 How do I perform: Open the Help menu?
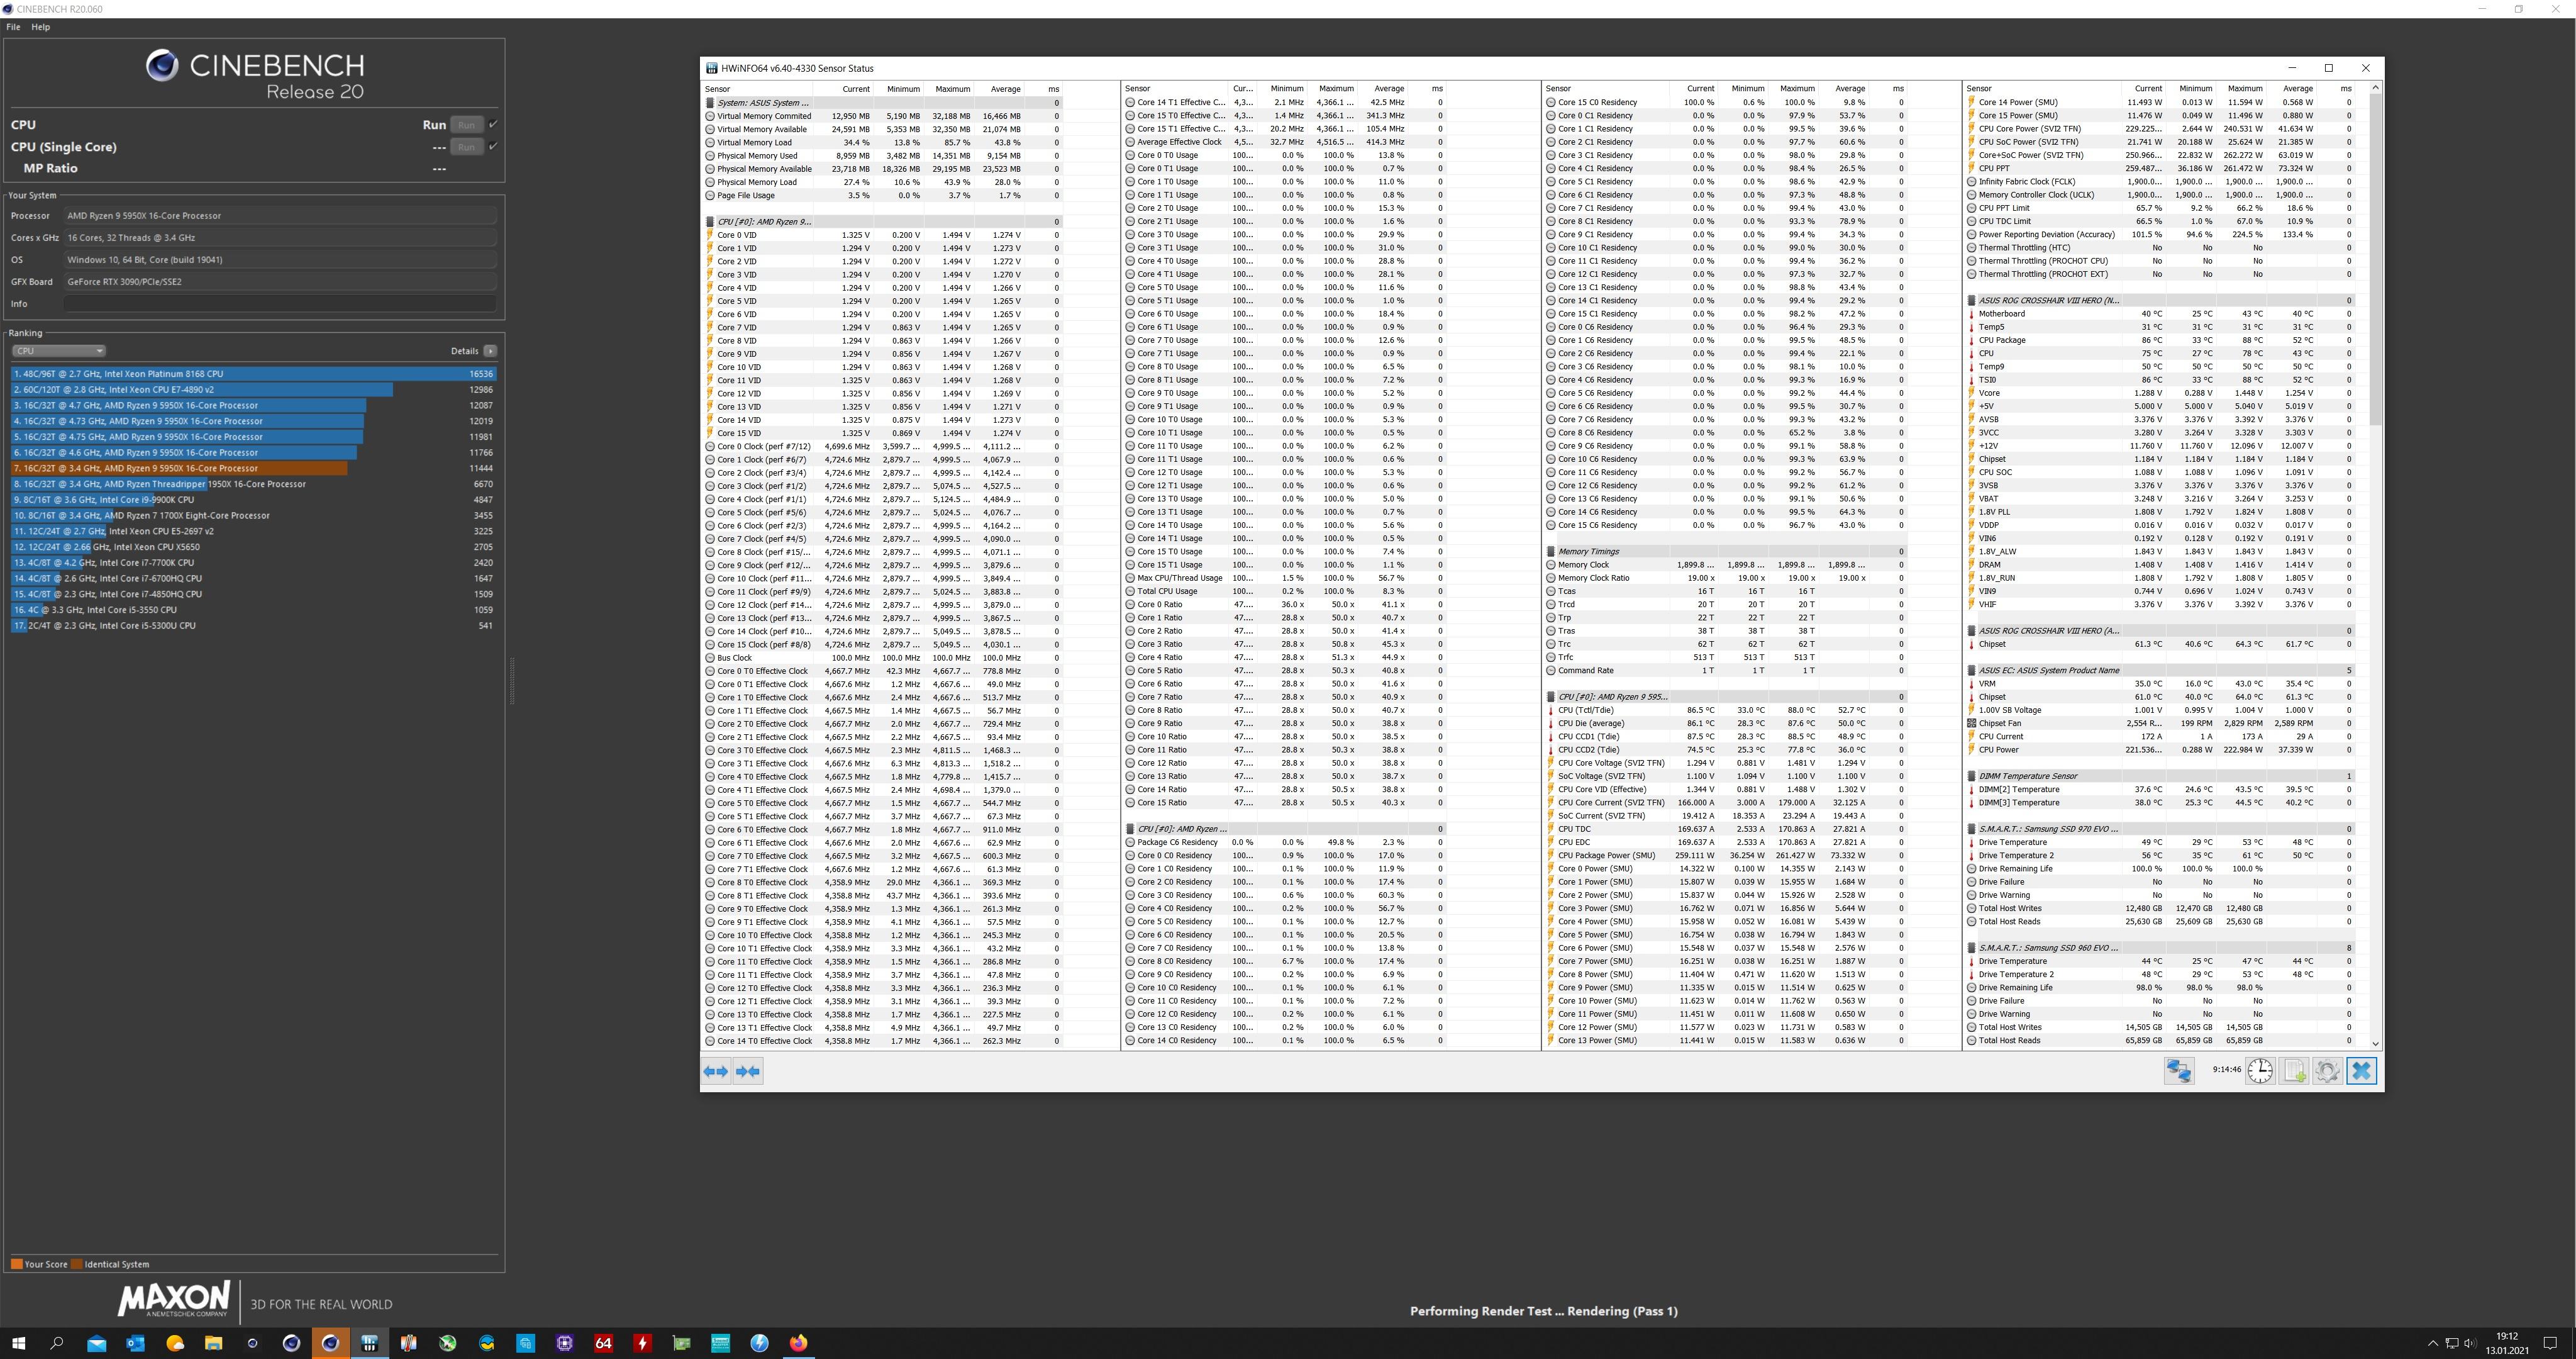pyautogui.click(x=40, y=27)
